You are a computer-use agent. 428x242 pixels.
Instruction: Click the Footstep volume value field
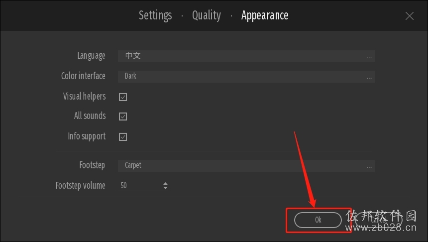tap(140, 186)
